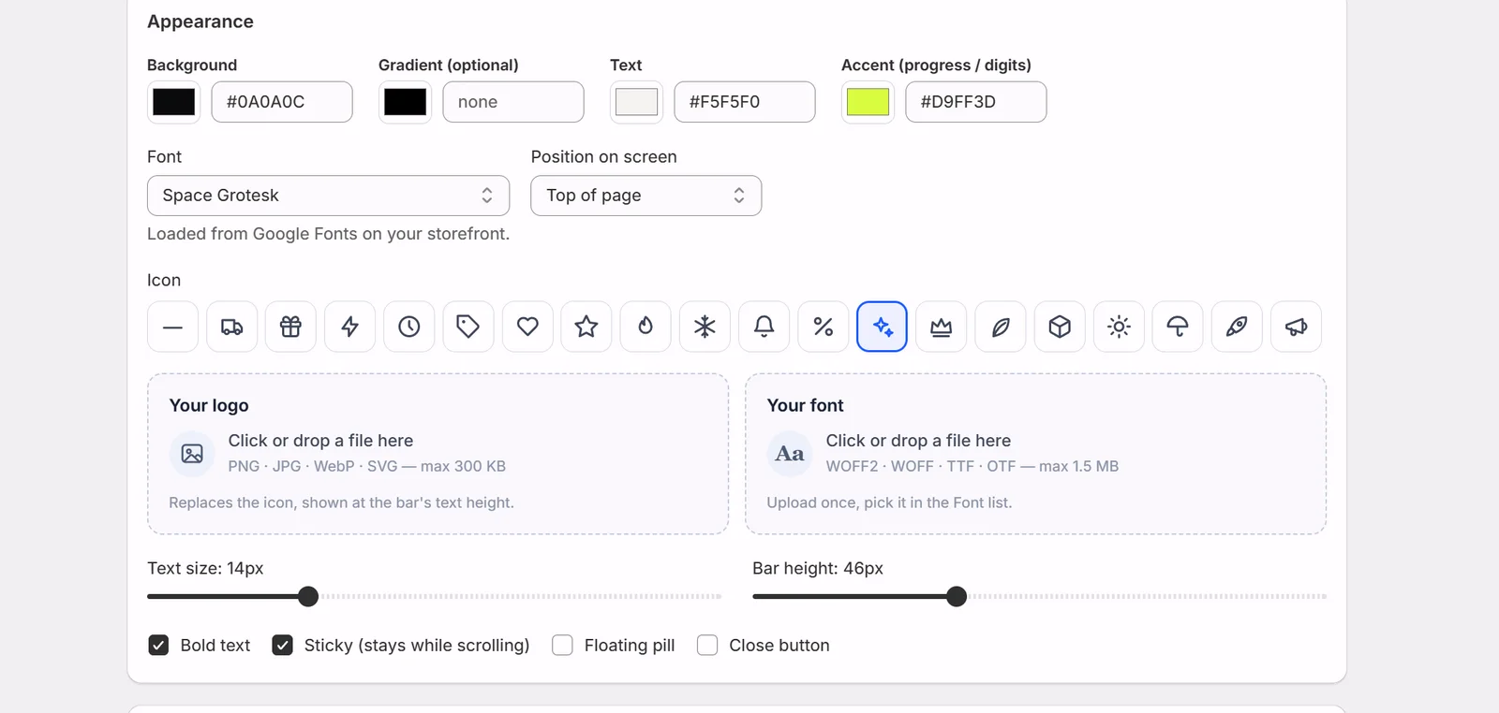Click Your font upload drop zone

point(1035,454)
